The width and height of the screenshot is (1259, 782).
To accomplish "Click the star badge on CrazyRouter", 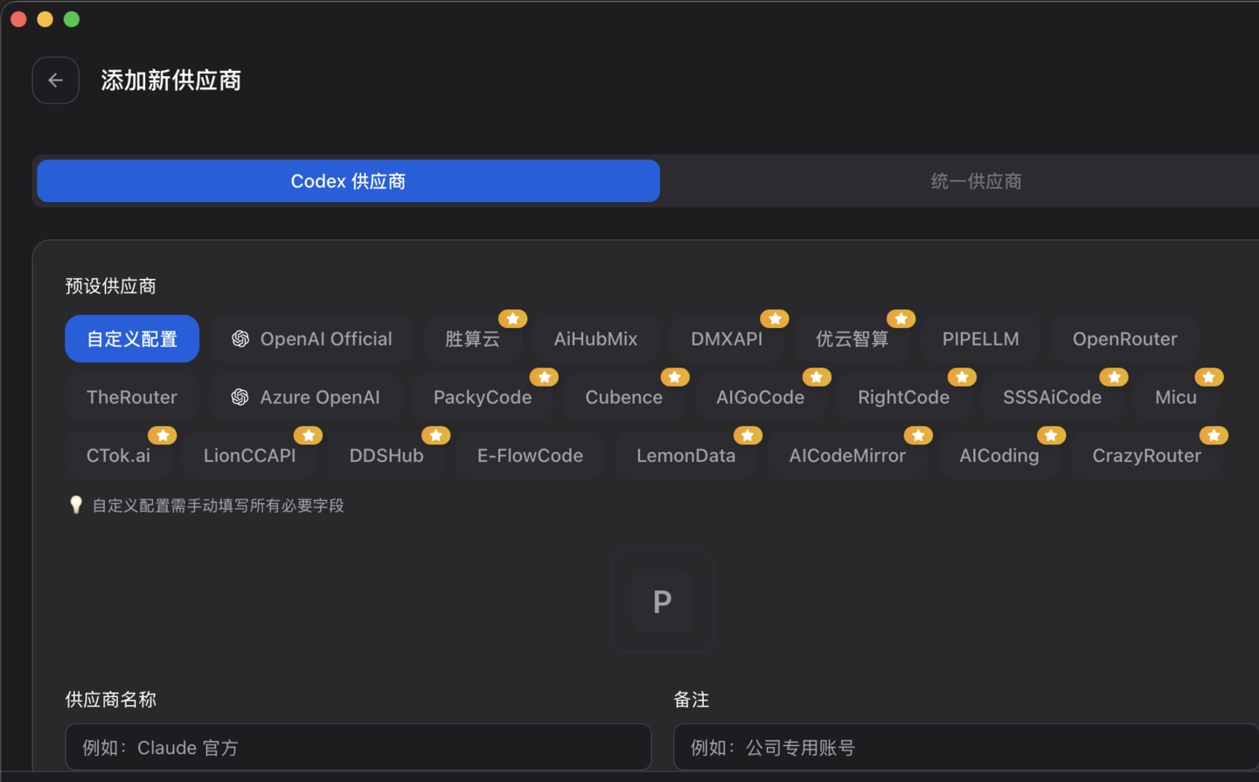I will coord(1214,435).
